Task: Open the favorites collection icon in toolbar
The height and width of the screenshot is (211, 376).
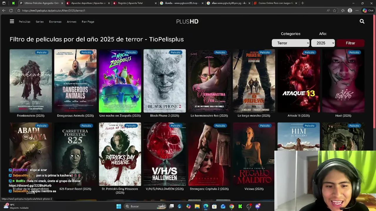Action: (343, 11)
